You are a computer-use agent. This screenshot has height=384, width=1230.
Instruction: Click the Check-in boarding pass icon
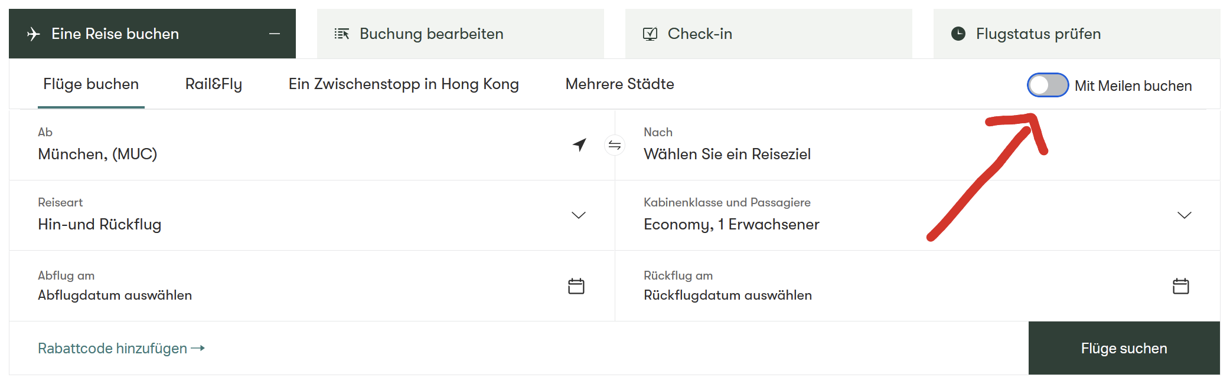(x=650, y=34)
